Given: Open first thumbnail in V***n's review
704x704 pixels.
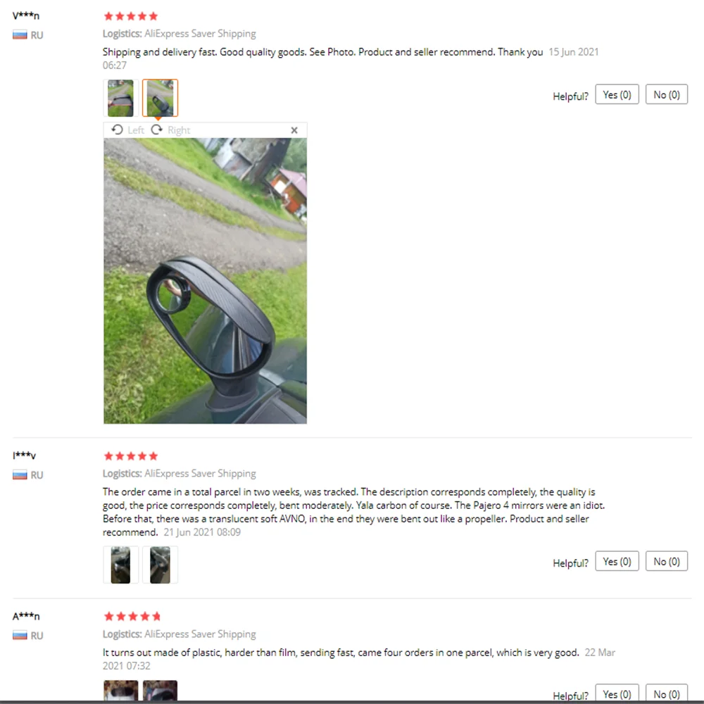Looking at the screenshot, I should [120, 98].
